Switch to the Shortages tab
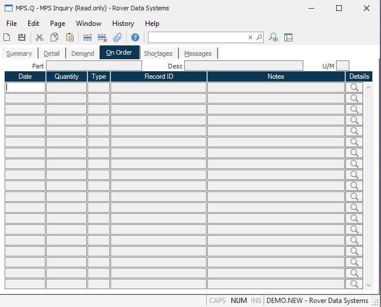The width and height of the screenshot is (381, 307). pyautogui.click(x=158, y=53)
